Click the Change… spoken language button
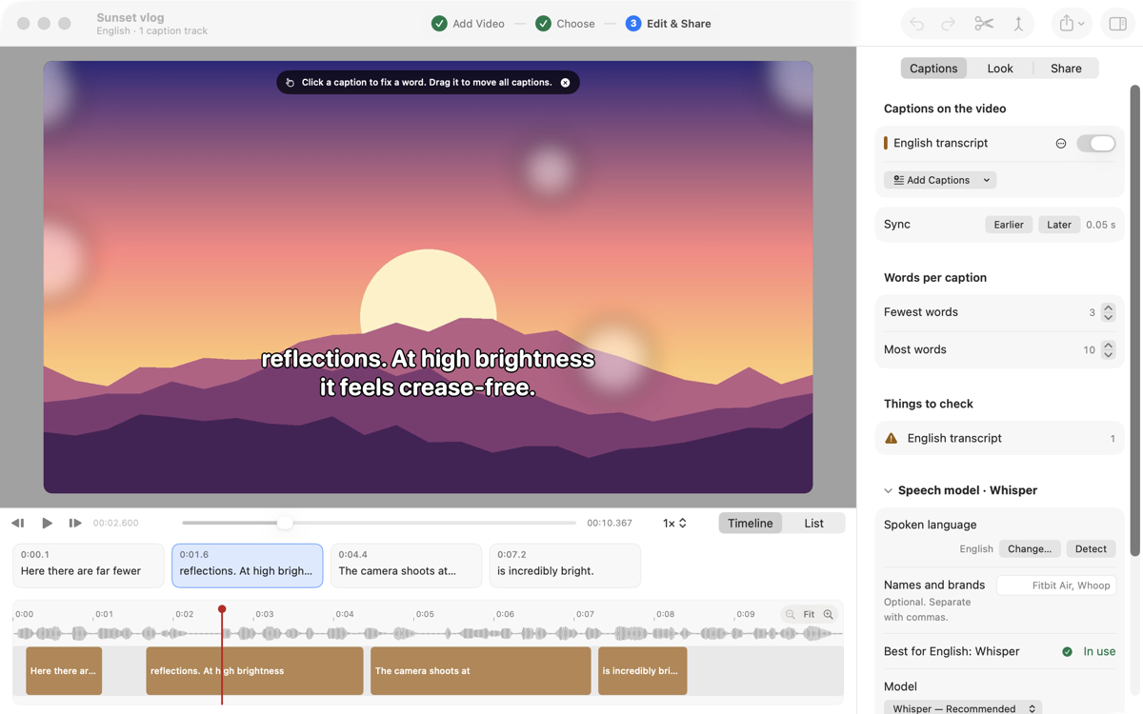1143x714 pixels. (1030, 549)
